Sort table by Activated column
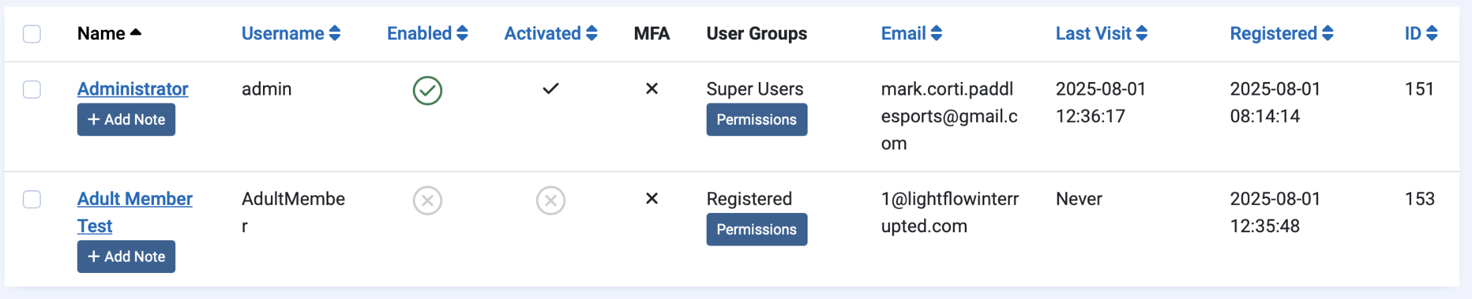Viewport: 1472px width, 299px height. click(x=551, y=33)
